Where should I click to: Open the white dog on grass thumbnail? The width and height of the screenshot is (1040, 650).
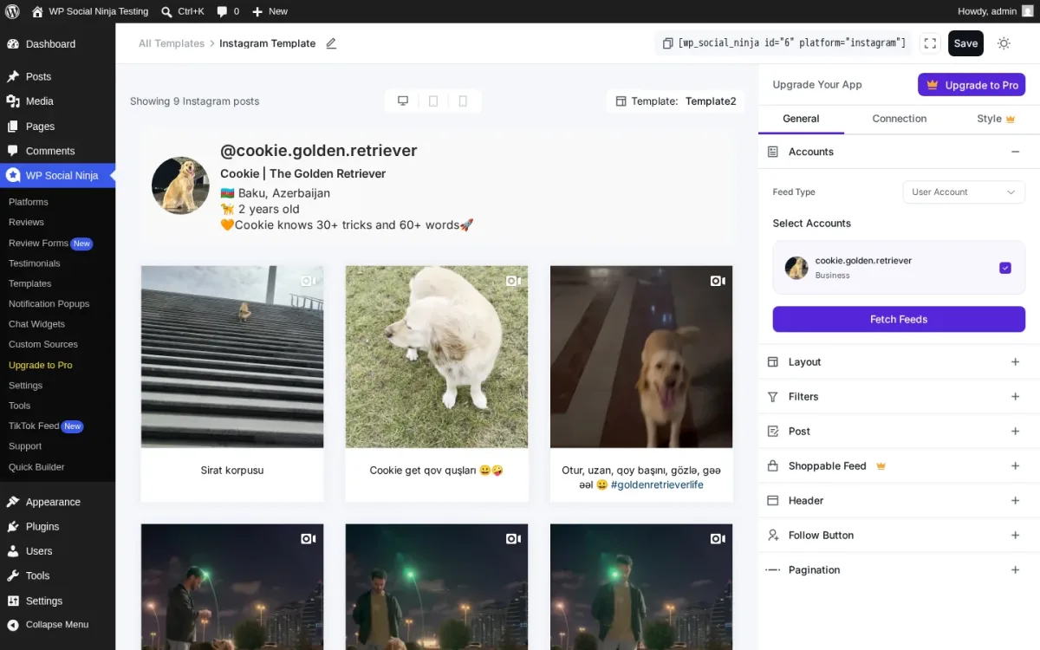pos(437,357)
